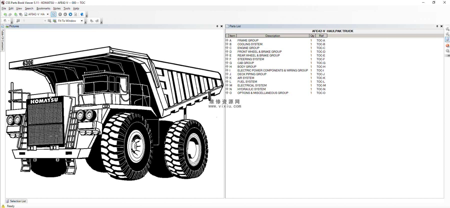450x208 pixels.
Task: Click the grey up-arrow circle icon
Action: pos(60,14)
